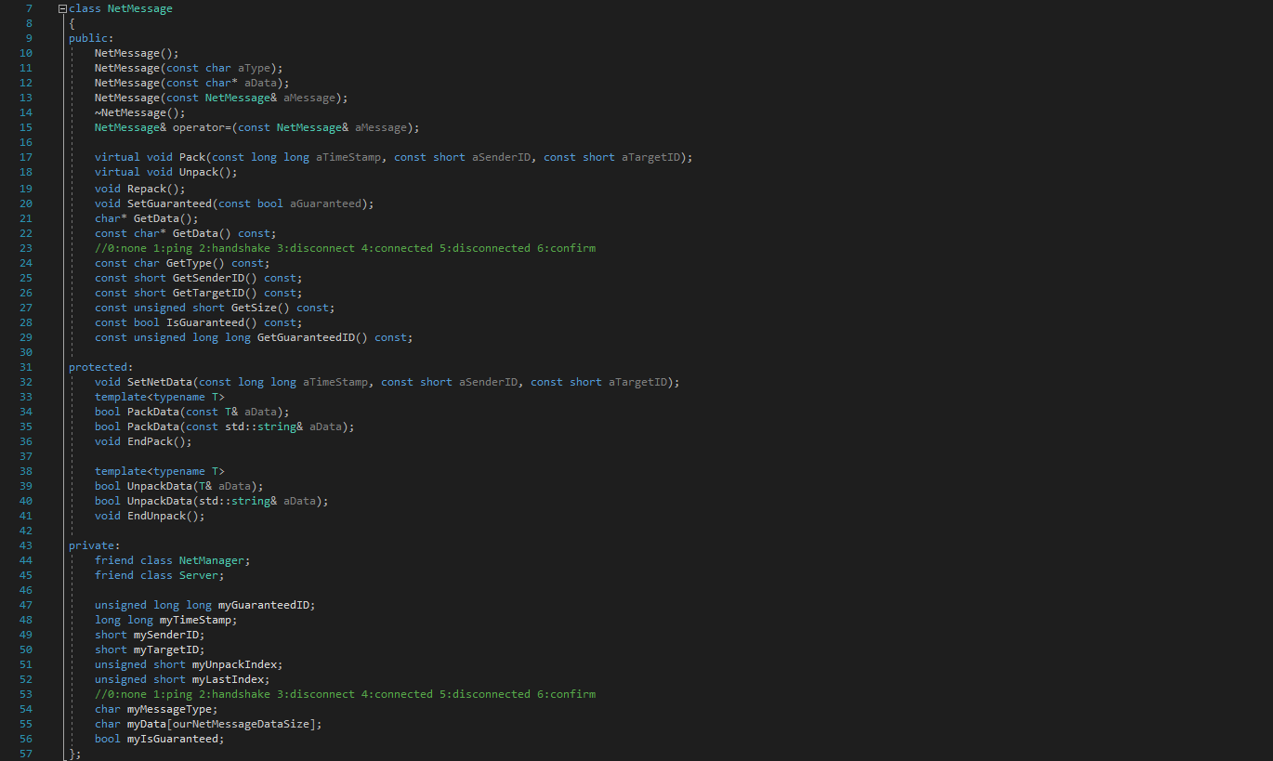Click the 'char* GetData();' line
This screenshot has width=1273, height=761.
[147, 218]
